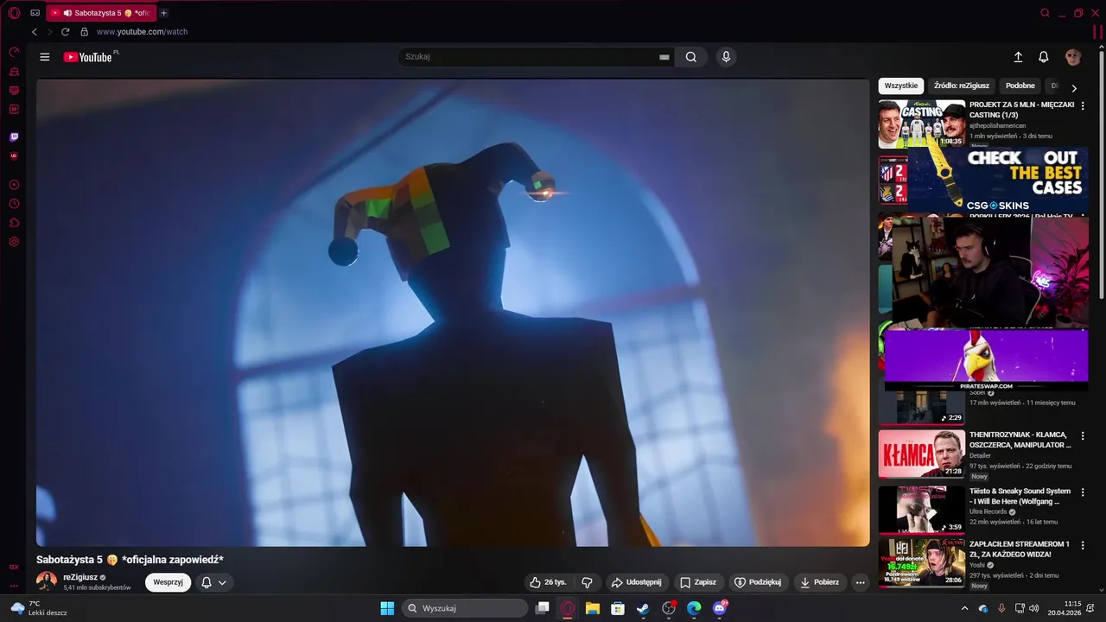This screenshot has height=622, width=1106.
Task: Save video with Zapisz button
Action: click(699, 582)
